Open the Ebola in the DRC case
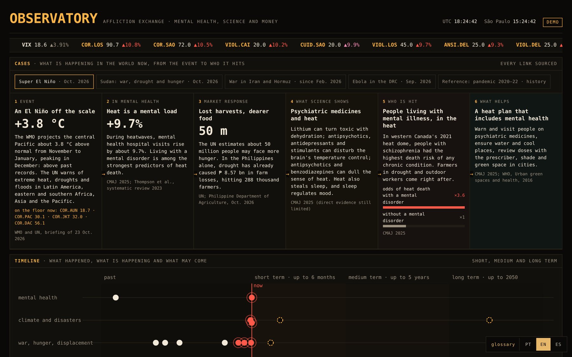This screenshot has height=357, width=572. 392,82
